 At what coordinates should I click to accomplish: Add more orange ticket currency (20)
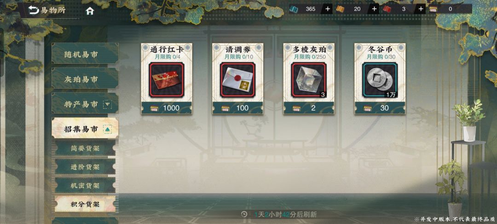[374, 9]
